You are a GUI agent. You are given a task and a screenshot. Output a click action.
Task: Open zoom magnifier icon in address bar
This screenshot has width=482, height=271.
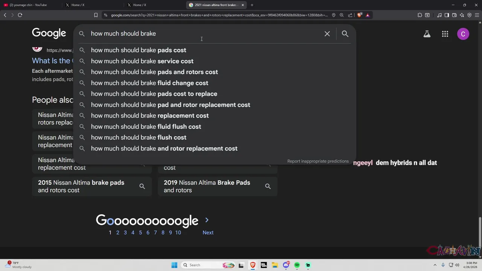[x=342, y=15]
